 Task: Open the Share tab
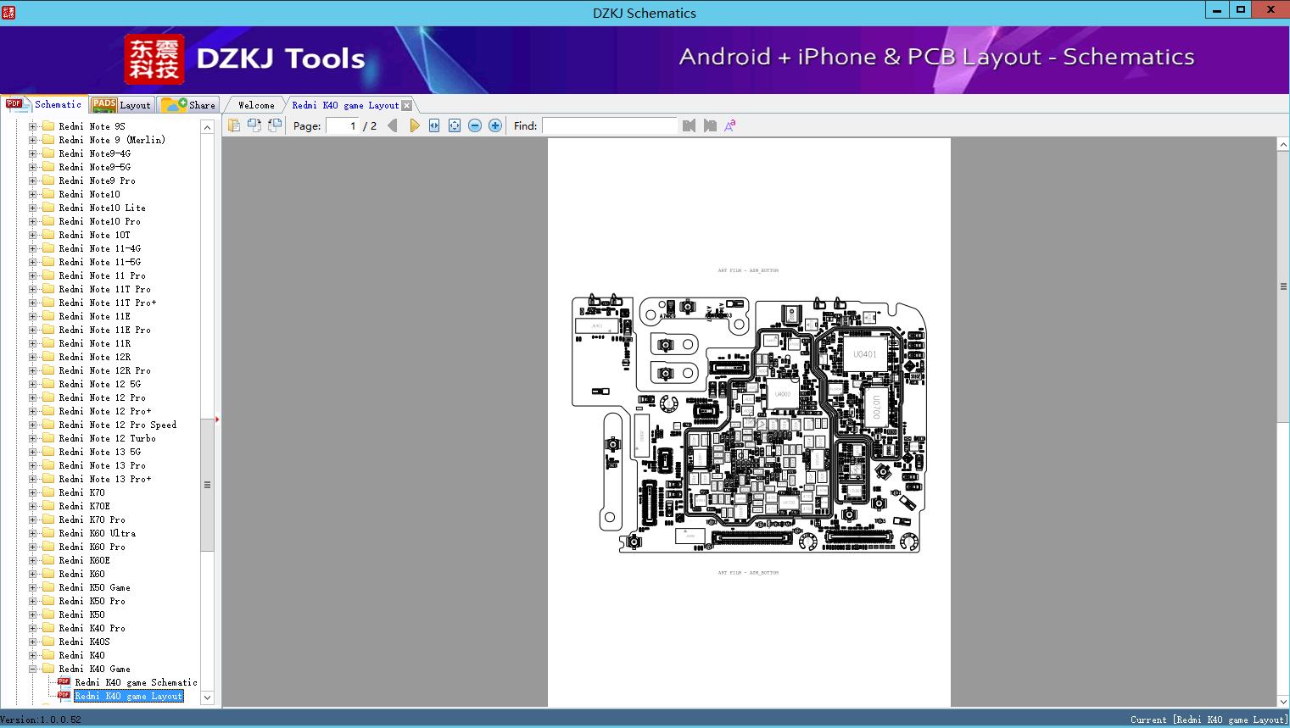189,105
